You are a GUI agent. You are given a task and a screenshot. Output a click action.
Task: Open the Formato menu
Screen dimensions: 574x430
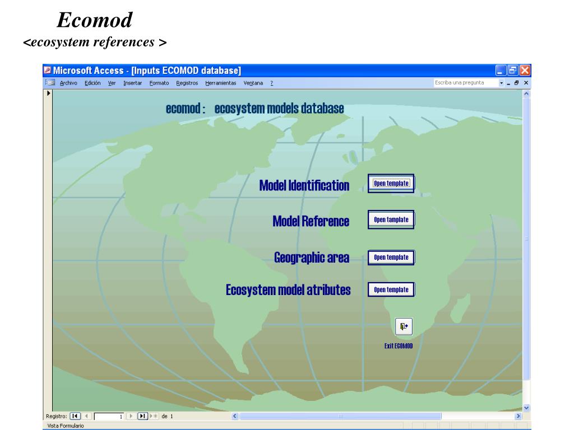point(159,83)
